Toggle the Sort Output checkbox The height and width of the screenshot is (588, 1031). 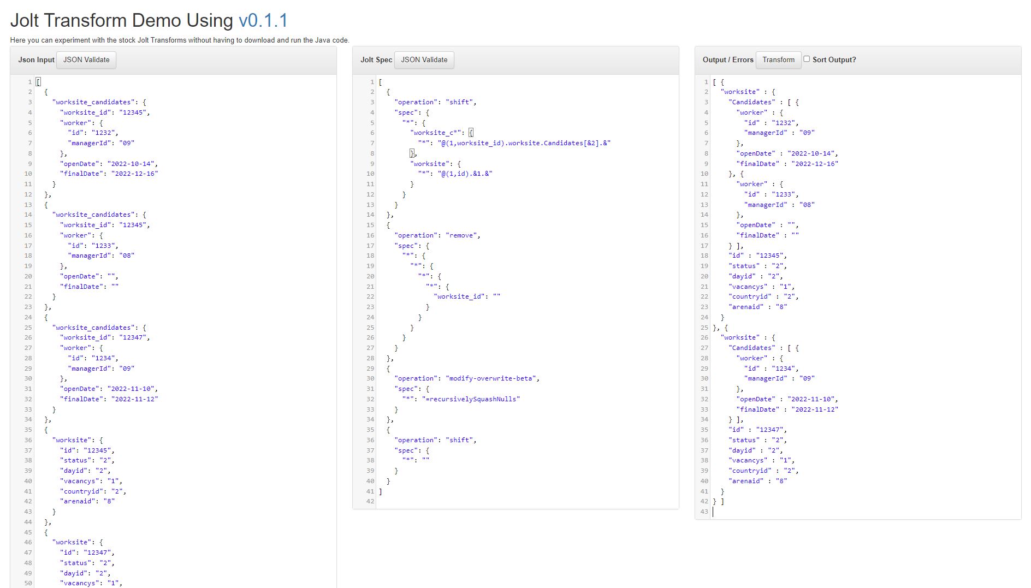point(807,59)
